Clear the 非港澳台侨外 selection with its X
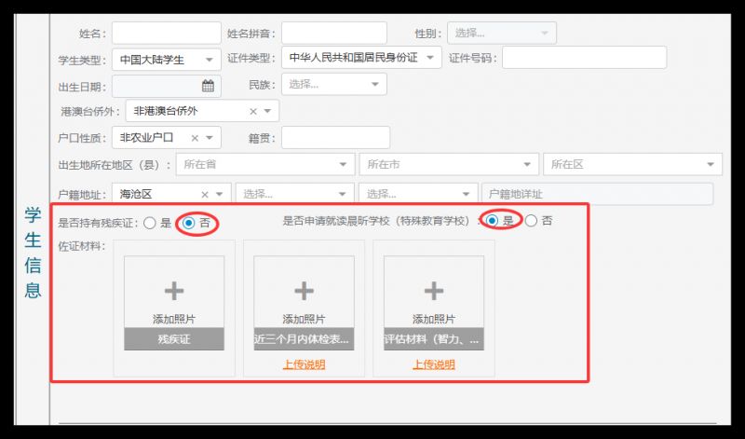The width and height of the screenshot is (745, 439). [x=253, y=111]
